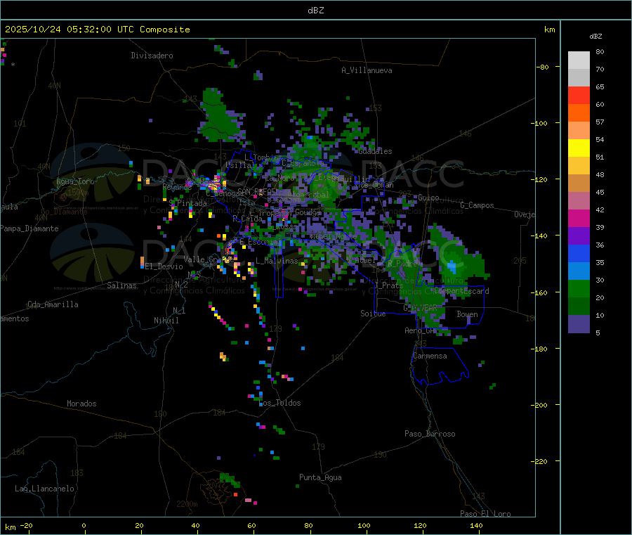Select the white 80 dBZ legend swatch
Screen dimensions: 632x535
579,60
